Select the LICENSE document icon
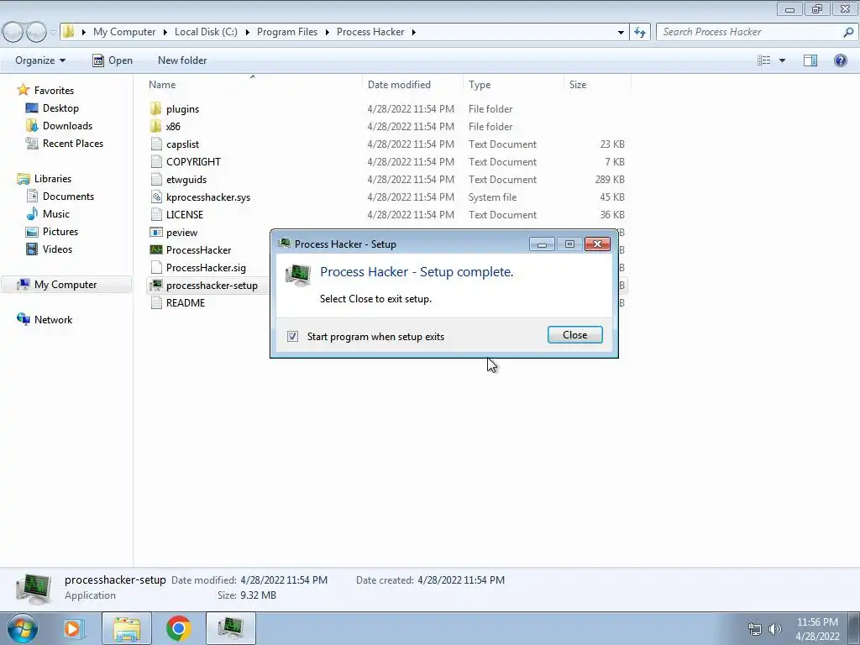860x645 pixels. click(x=156, y=214)
